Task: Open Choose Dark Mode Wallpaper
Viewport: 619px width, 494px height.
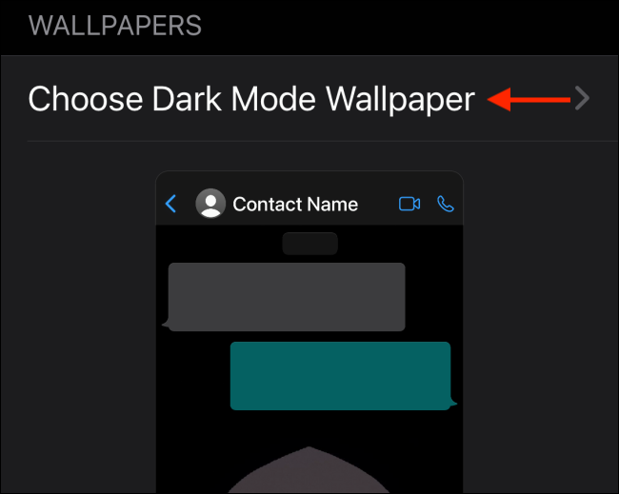Action: click(x=309, y=99)
